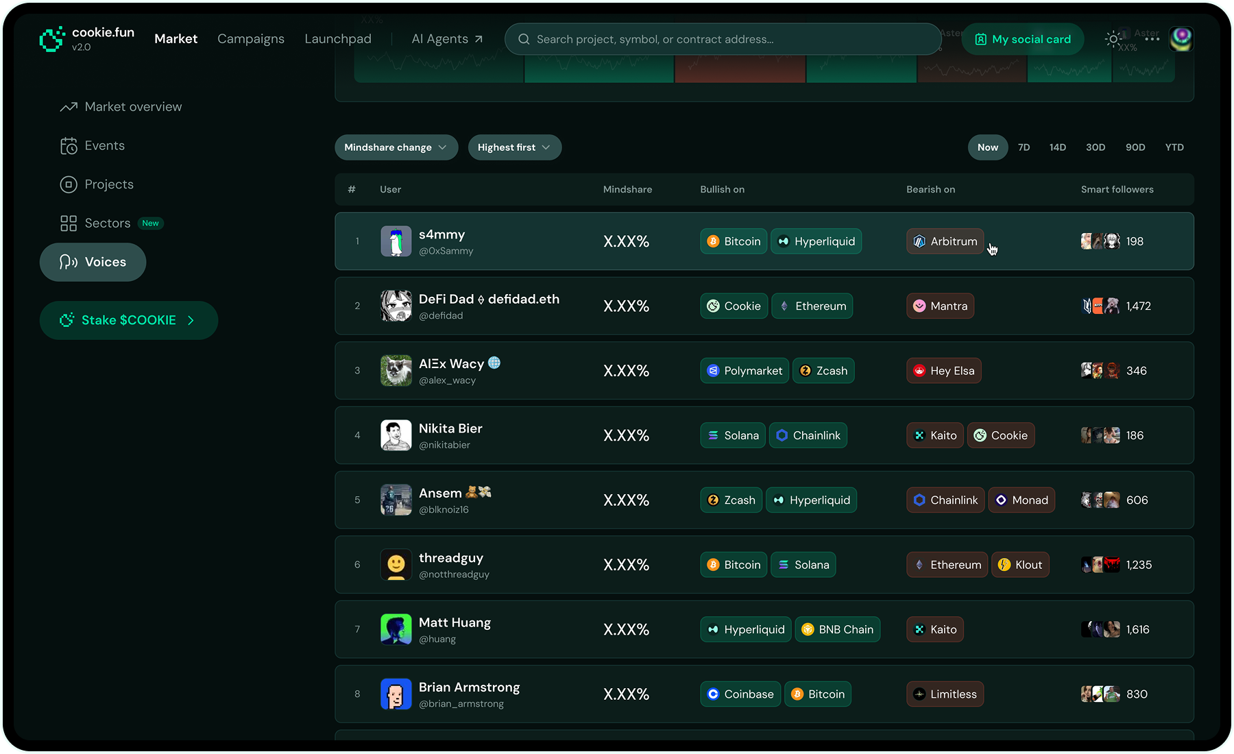Click the Ethereum bullish tag for DeFi Dad
The height and width of the screenshot is (754, 1234).
point(812,306)
